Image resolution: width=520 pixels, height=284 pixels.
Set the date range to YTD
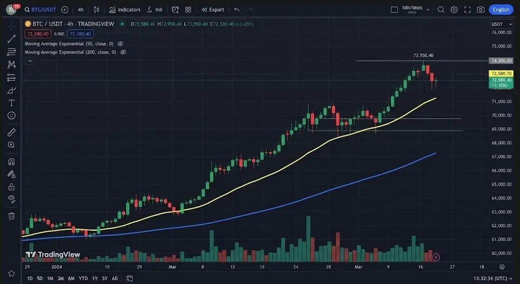83,278
